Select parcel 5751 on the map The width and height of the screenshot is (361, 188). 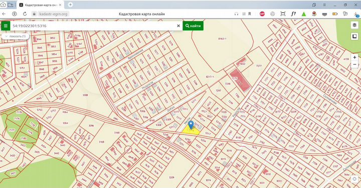click(x=22, y=68)
